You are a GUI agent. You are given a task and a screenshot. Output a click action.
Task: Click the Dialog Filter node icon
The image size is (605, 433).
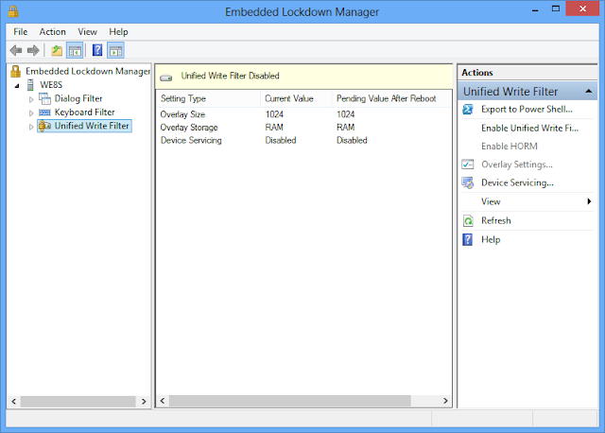coord(44,98)
